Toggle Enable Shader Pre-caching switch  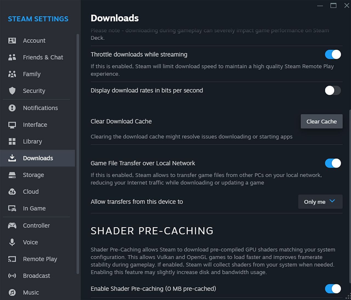pyautogui.click(x=333, y=288)
